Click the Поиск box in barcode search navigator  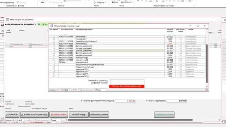[100, 90]
